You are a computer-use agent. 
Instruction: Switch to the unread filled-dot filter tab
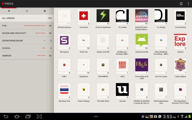(9, 11)
